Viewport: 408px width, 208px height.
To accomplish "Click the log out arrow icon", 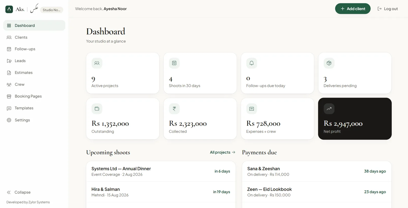I will tap(379, 9).
